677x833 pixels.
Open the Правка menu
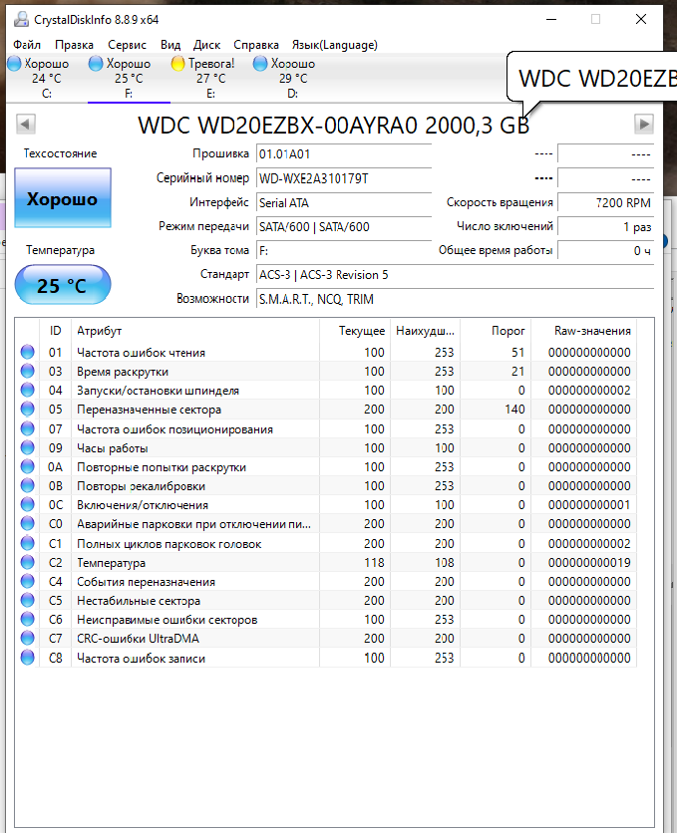(74, 45)
